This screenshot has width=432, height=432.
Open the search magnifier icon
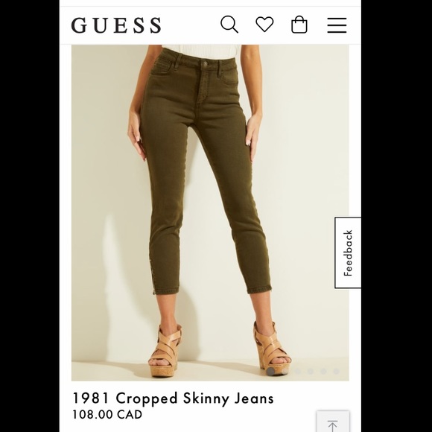pyautogui.click(x=229, y=25)
